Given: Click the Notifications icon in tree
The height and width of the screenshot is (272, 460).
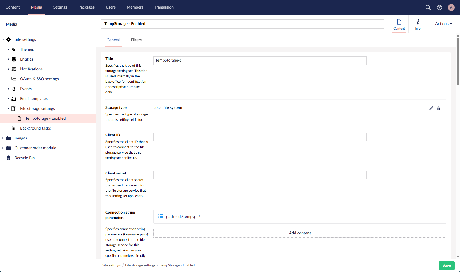Looking at the screenshot, I should coord(14,69).
